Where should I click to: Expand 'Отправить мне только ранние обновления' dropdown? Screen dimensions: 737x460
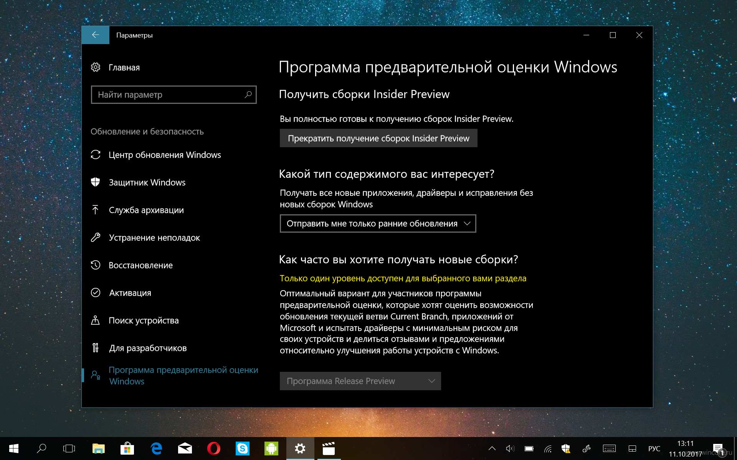pyautogui.click(x=378, y=223)
